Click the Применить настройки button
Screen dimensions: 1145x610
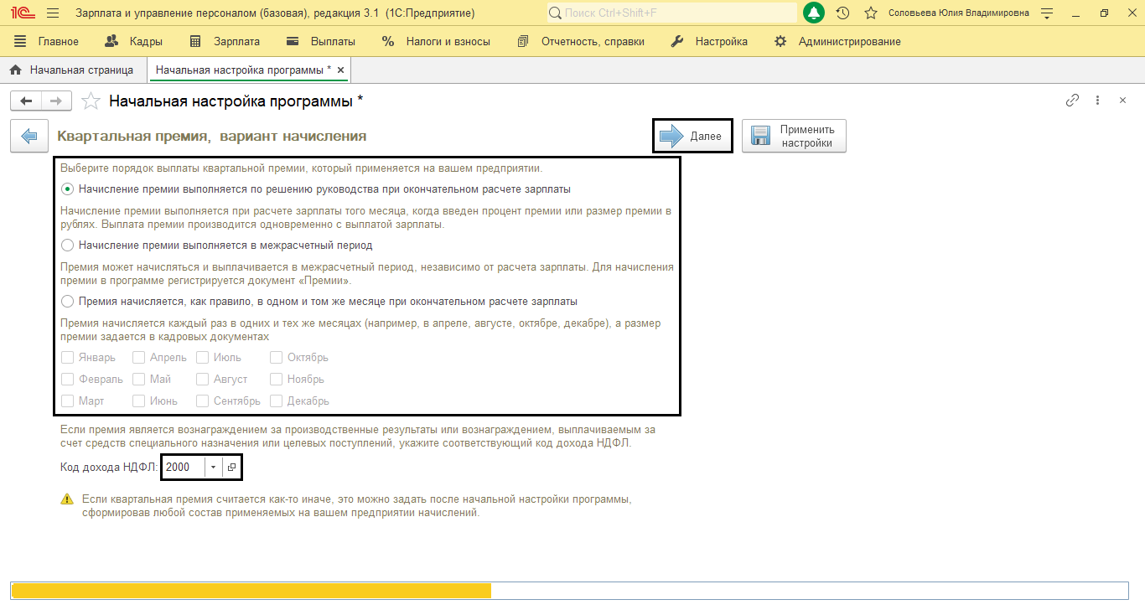tap(794, 137)
